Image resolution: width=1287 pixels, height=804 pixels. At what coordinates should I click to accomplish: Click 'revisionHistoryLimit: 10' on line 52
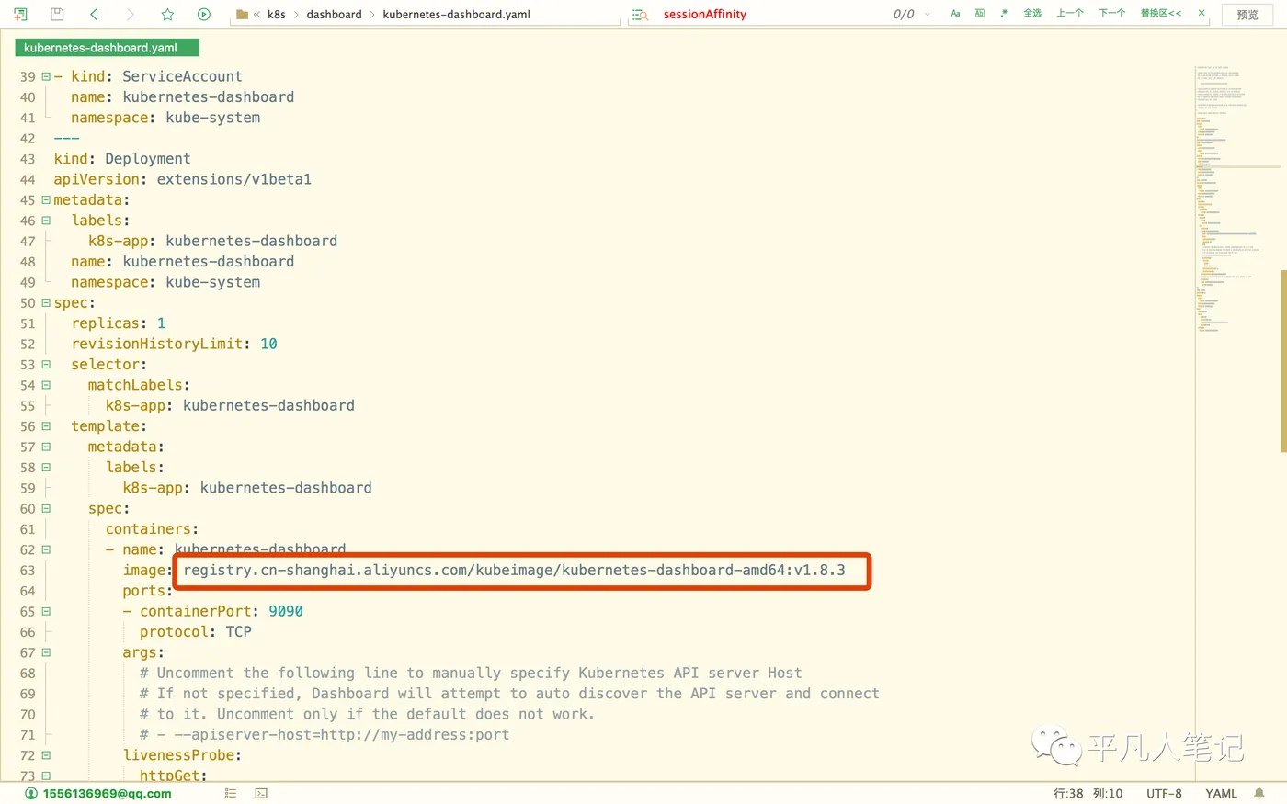click(x=174, y=344)
